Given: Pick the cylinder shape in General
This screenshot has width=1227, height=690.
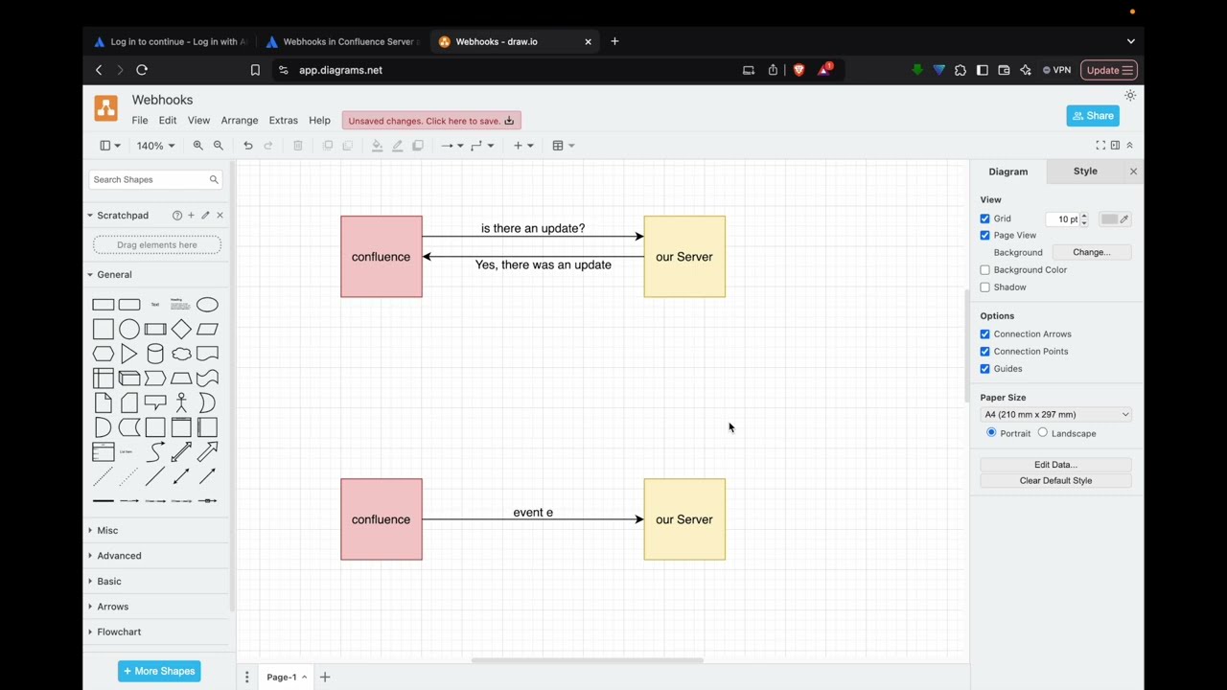Looking at the screenshot, I should (x=155, y=354).
